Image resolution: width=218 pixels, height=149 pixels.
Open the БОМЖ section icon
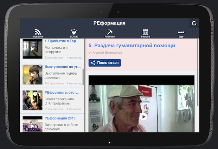coord(74,33)
